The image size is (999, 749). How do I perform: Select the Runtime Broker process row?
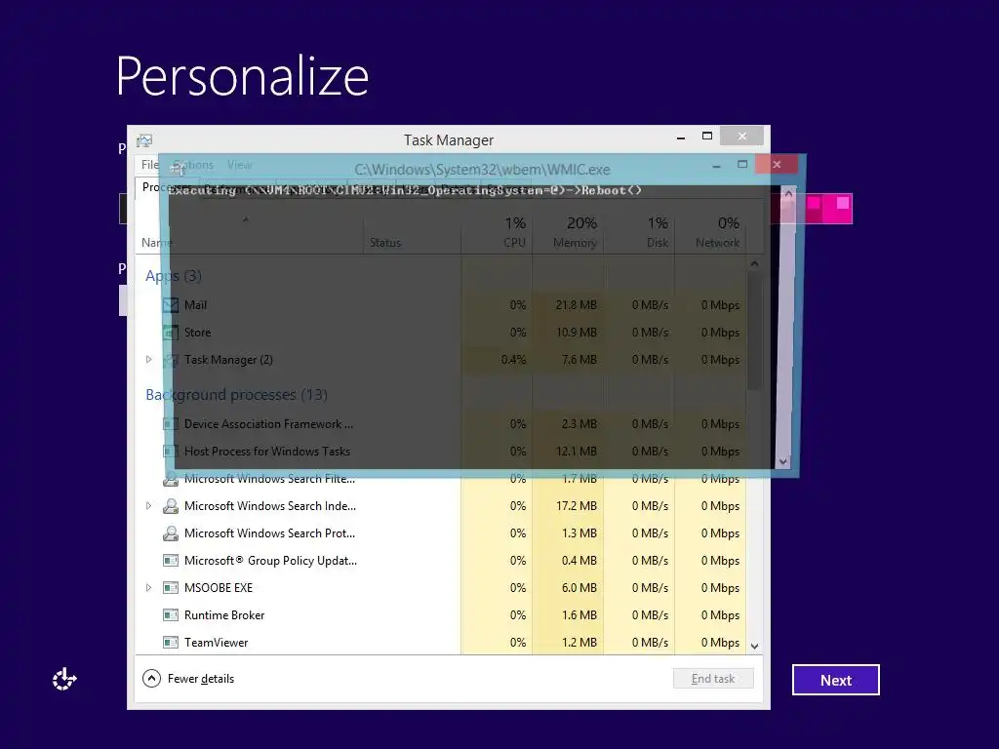tap(440, 615)
